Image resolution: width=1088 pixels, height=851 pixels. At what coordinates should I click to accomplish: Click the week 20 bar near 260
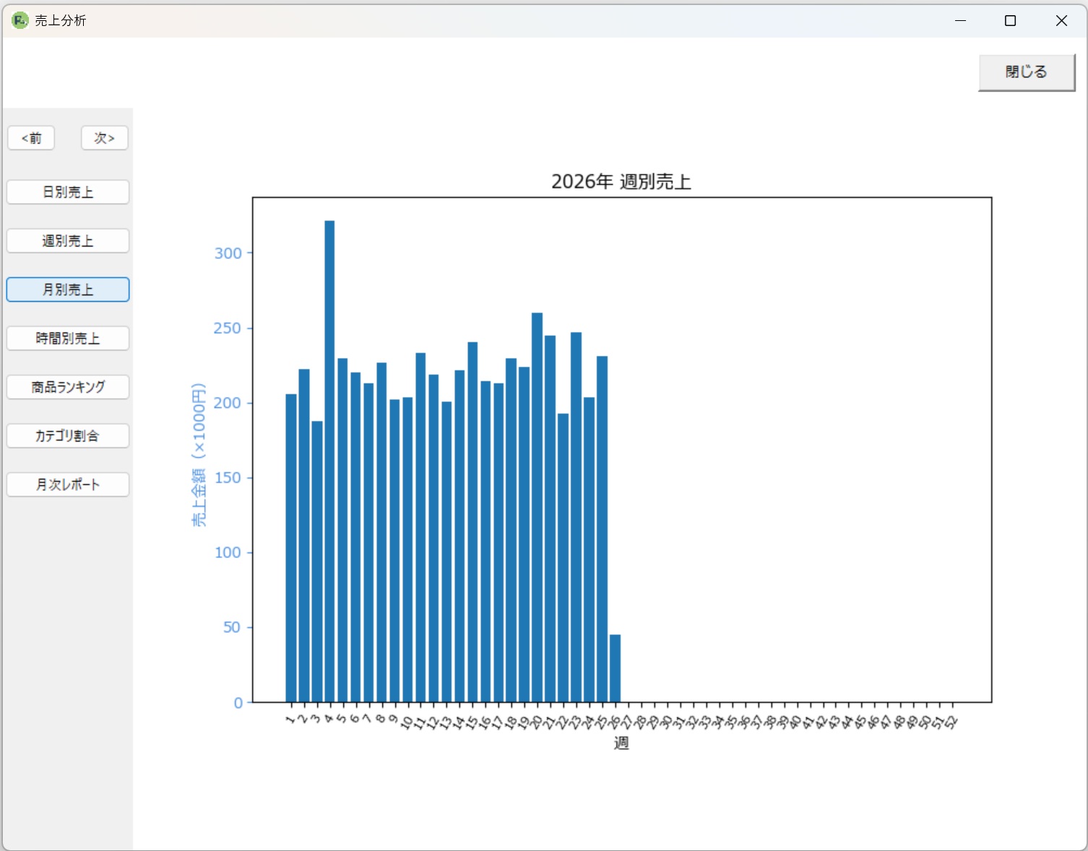tap(537, 506)
